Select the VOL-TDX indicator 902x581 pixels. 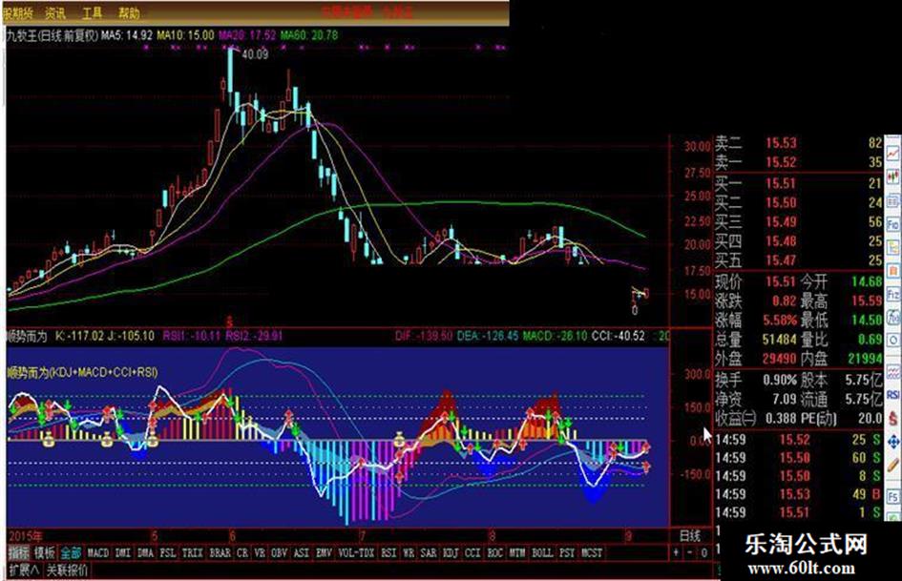coord(356,552)
